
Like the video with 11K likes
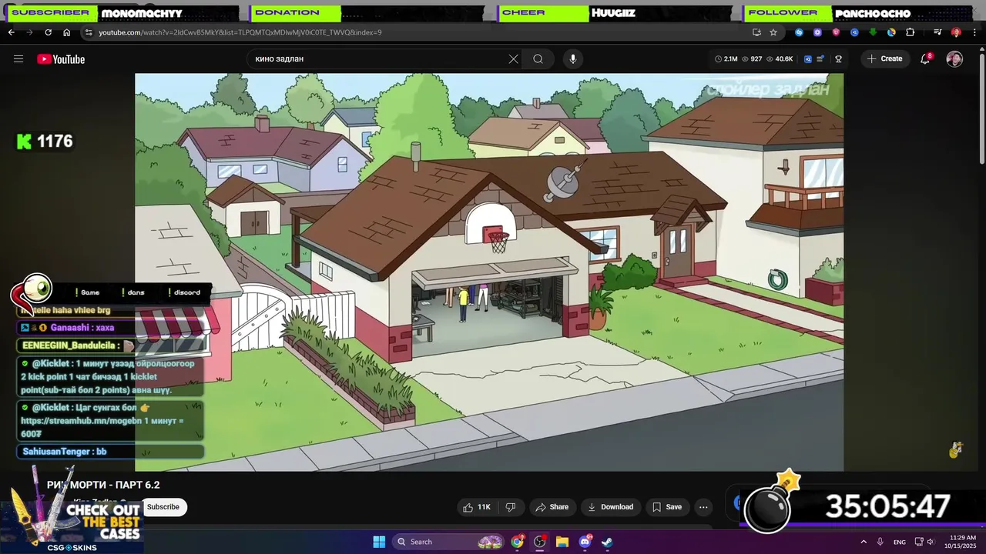(477, 507)
